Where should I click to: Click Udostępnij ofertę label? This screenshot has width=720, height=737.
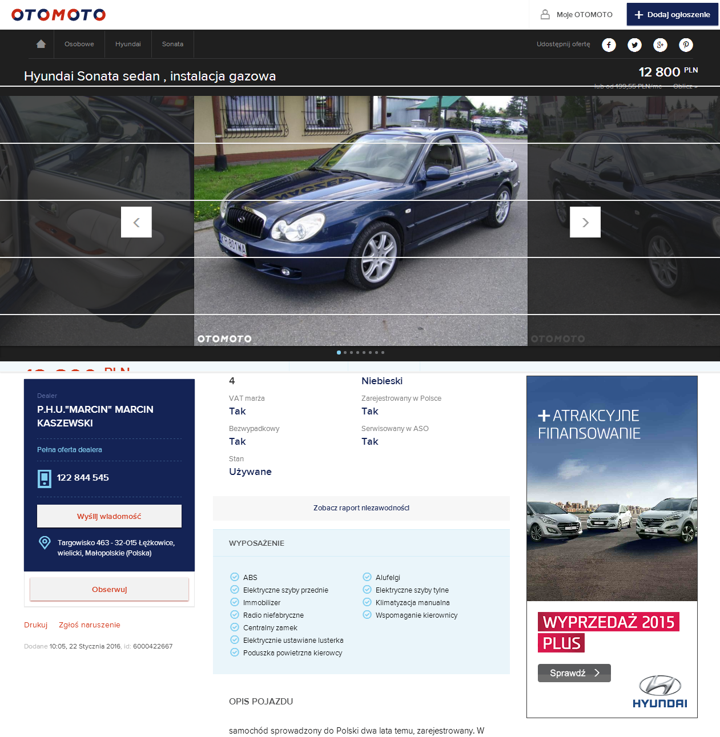563,44
